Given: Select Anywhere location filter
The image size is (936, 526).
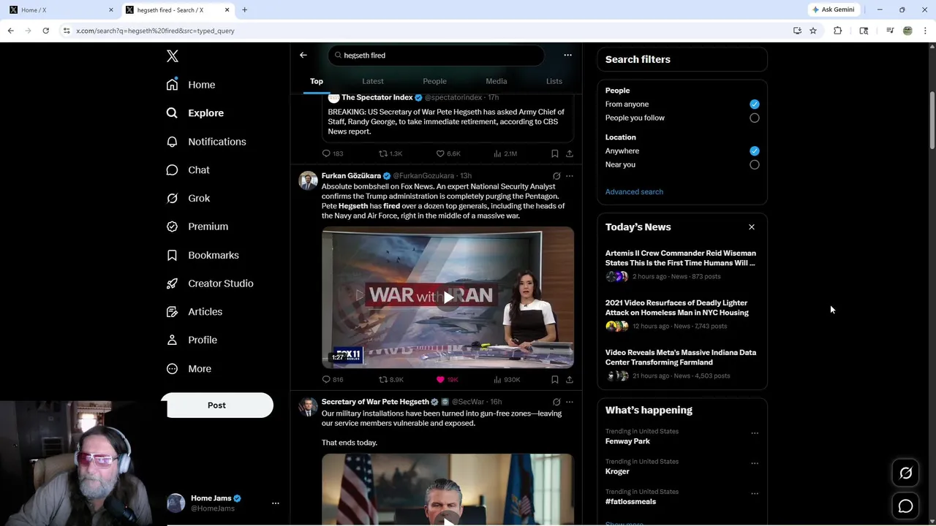Looking at the screenshot, I should [755, 151].
